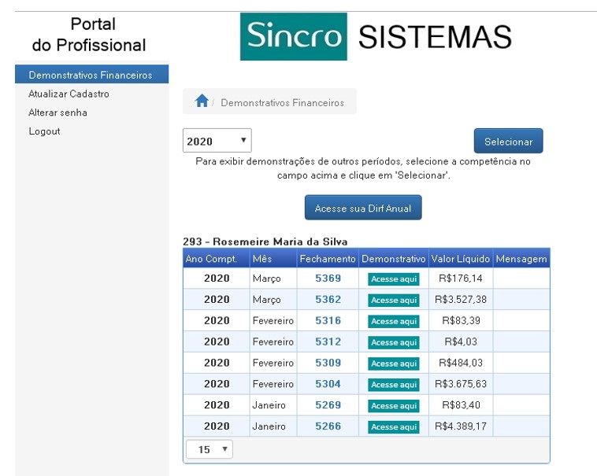
Task: Sort by the Valor Líquido column header
Action: [460, 259]
